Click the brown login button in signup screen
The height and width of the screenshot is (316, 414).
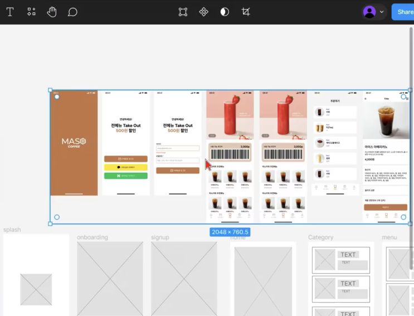tap(178, 171)
